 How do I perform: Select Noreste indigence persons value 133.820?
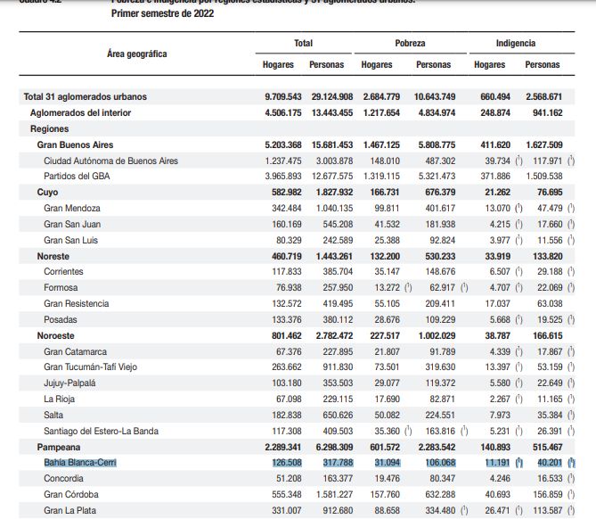[x=548, y=256]
